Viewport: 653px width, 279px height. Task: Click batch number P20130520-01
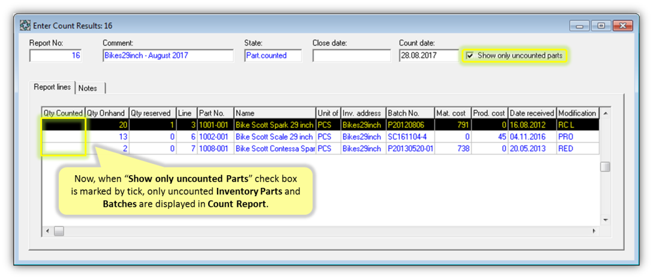(x=410, y=149)
